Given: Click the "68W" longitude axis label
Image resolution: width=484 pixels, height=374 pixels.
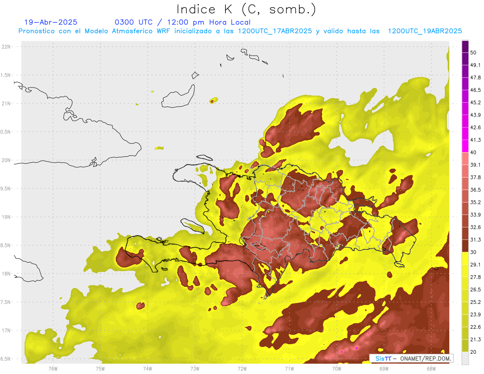Looking at the screenshot, I should point(431,368).
